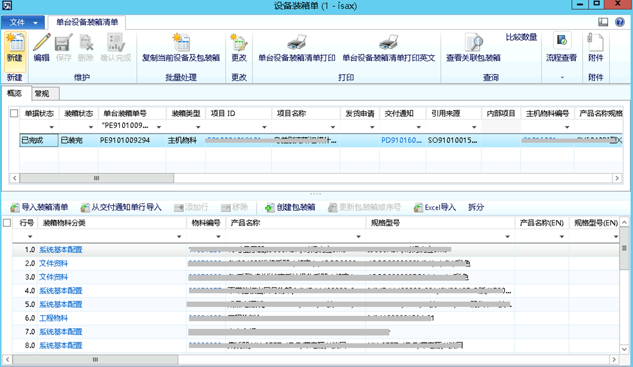Click upper grid scroll-right arrow
The width and height of the screenshot is (633, 367).
point(617,178)
